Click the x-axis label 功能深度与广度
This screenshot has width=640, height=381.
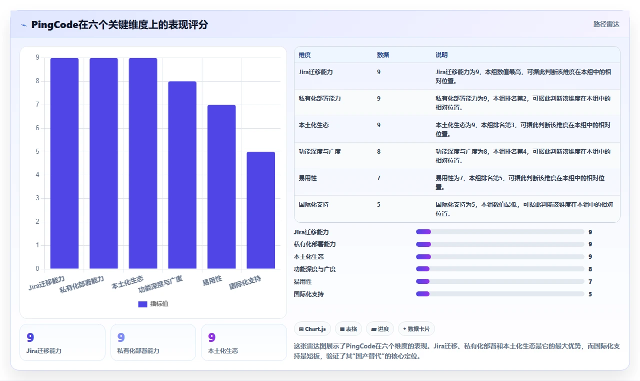point(160,284)
